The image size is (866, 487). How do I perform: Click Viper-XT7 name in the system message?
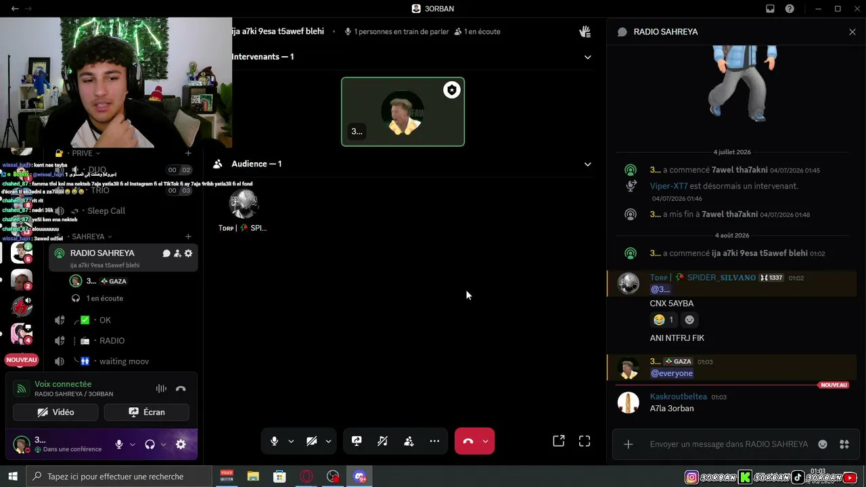[x=668, y=186]
